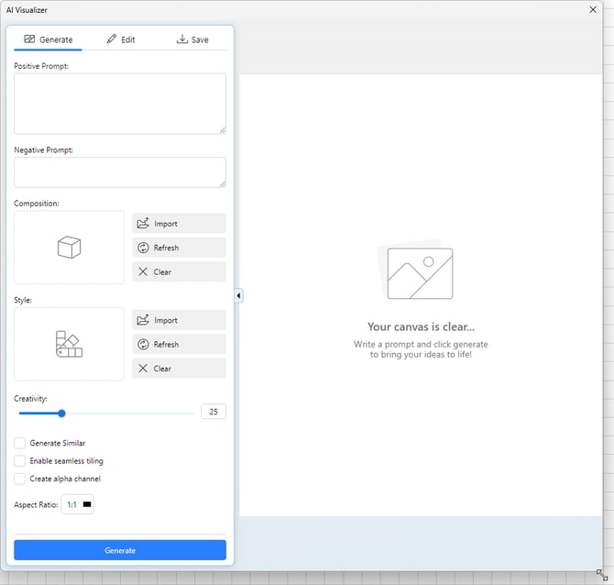The height and width of the screenshot is (585, 614).
Task: Clear the Style image
Action: pyautogui.click(x=179, y=368)
